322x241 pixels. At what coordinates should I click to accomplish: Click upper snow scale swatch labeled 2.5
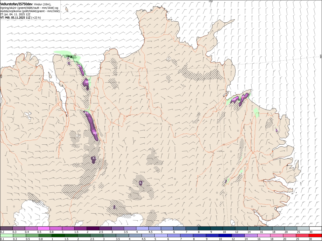tap(105, 228)
